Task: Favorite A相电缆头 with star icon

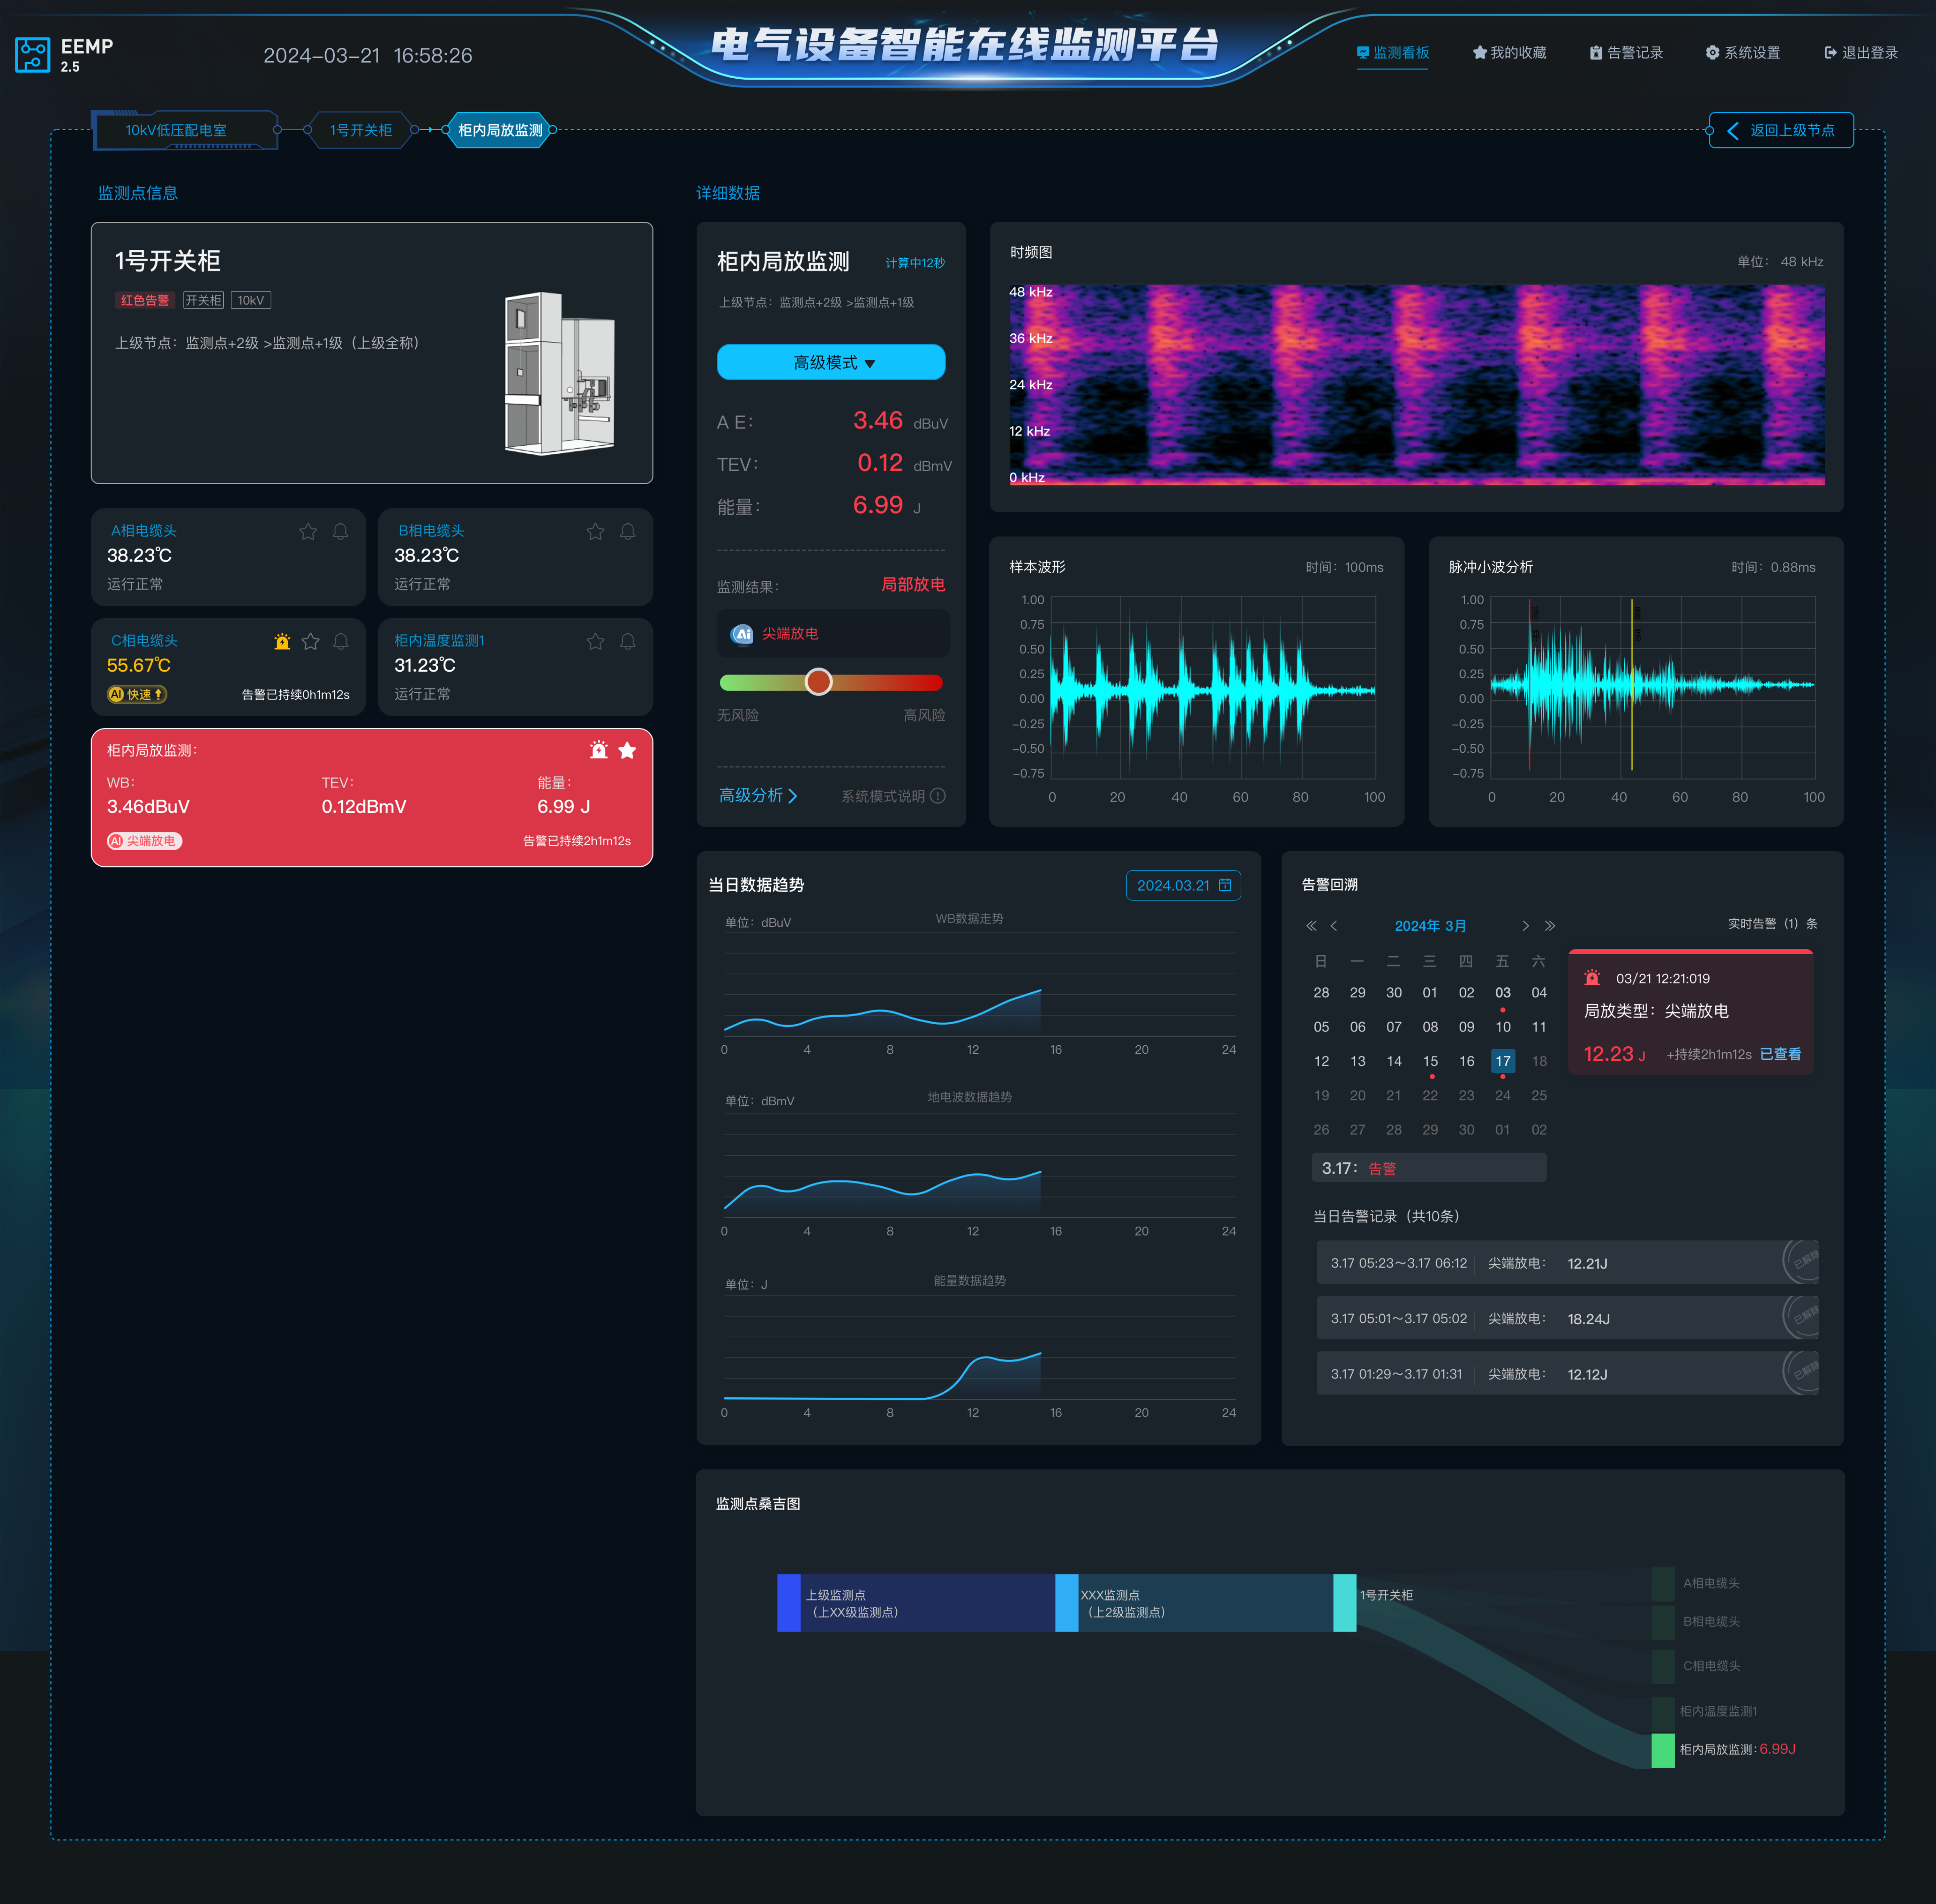Action: point(308,532)
